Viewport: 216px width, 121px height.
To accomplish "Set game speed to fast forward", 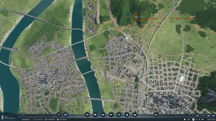I will [200, 119].
